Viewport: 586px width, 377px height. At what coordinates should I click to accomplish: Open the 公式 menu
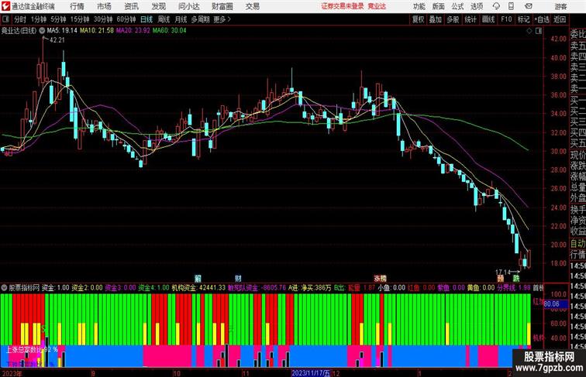coord(457,6)
